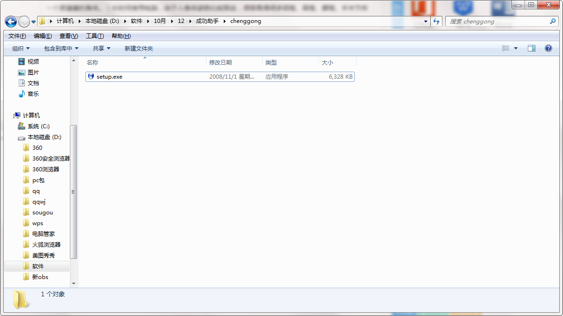Click navigation pane scrollbar down arrow

tap(74, 283)
